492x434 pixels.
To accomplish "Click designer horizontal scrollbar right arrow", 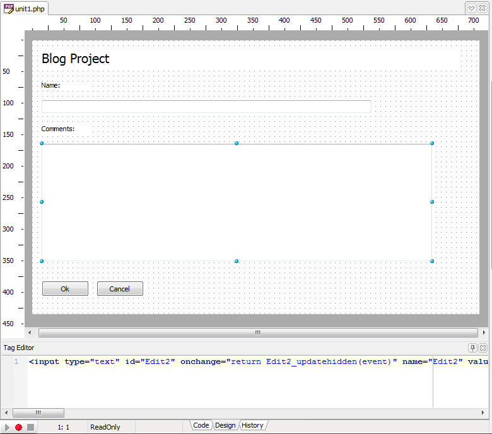I will (484, 332).
